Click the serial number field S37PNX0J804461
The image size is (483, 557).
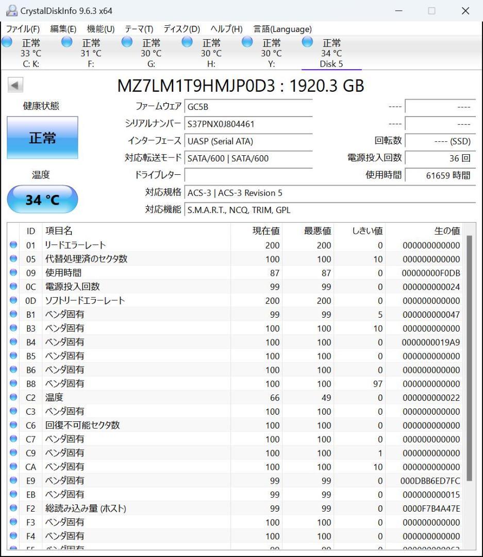(x=247, y=124)
